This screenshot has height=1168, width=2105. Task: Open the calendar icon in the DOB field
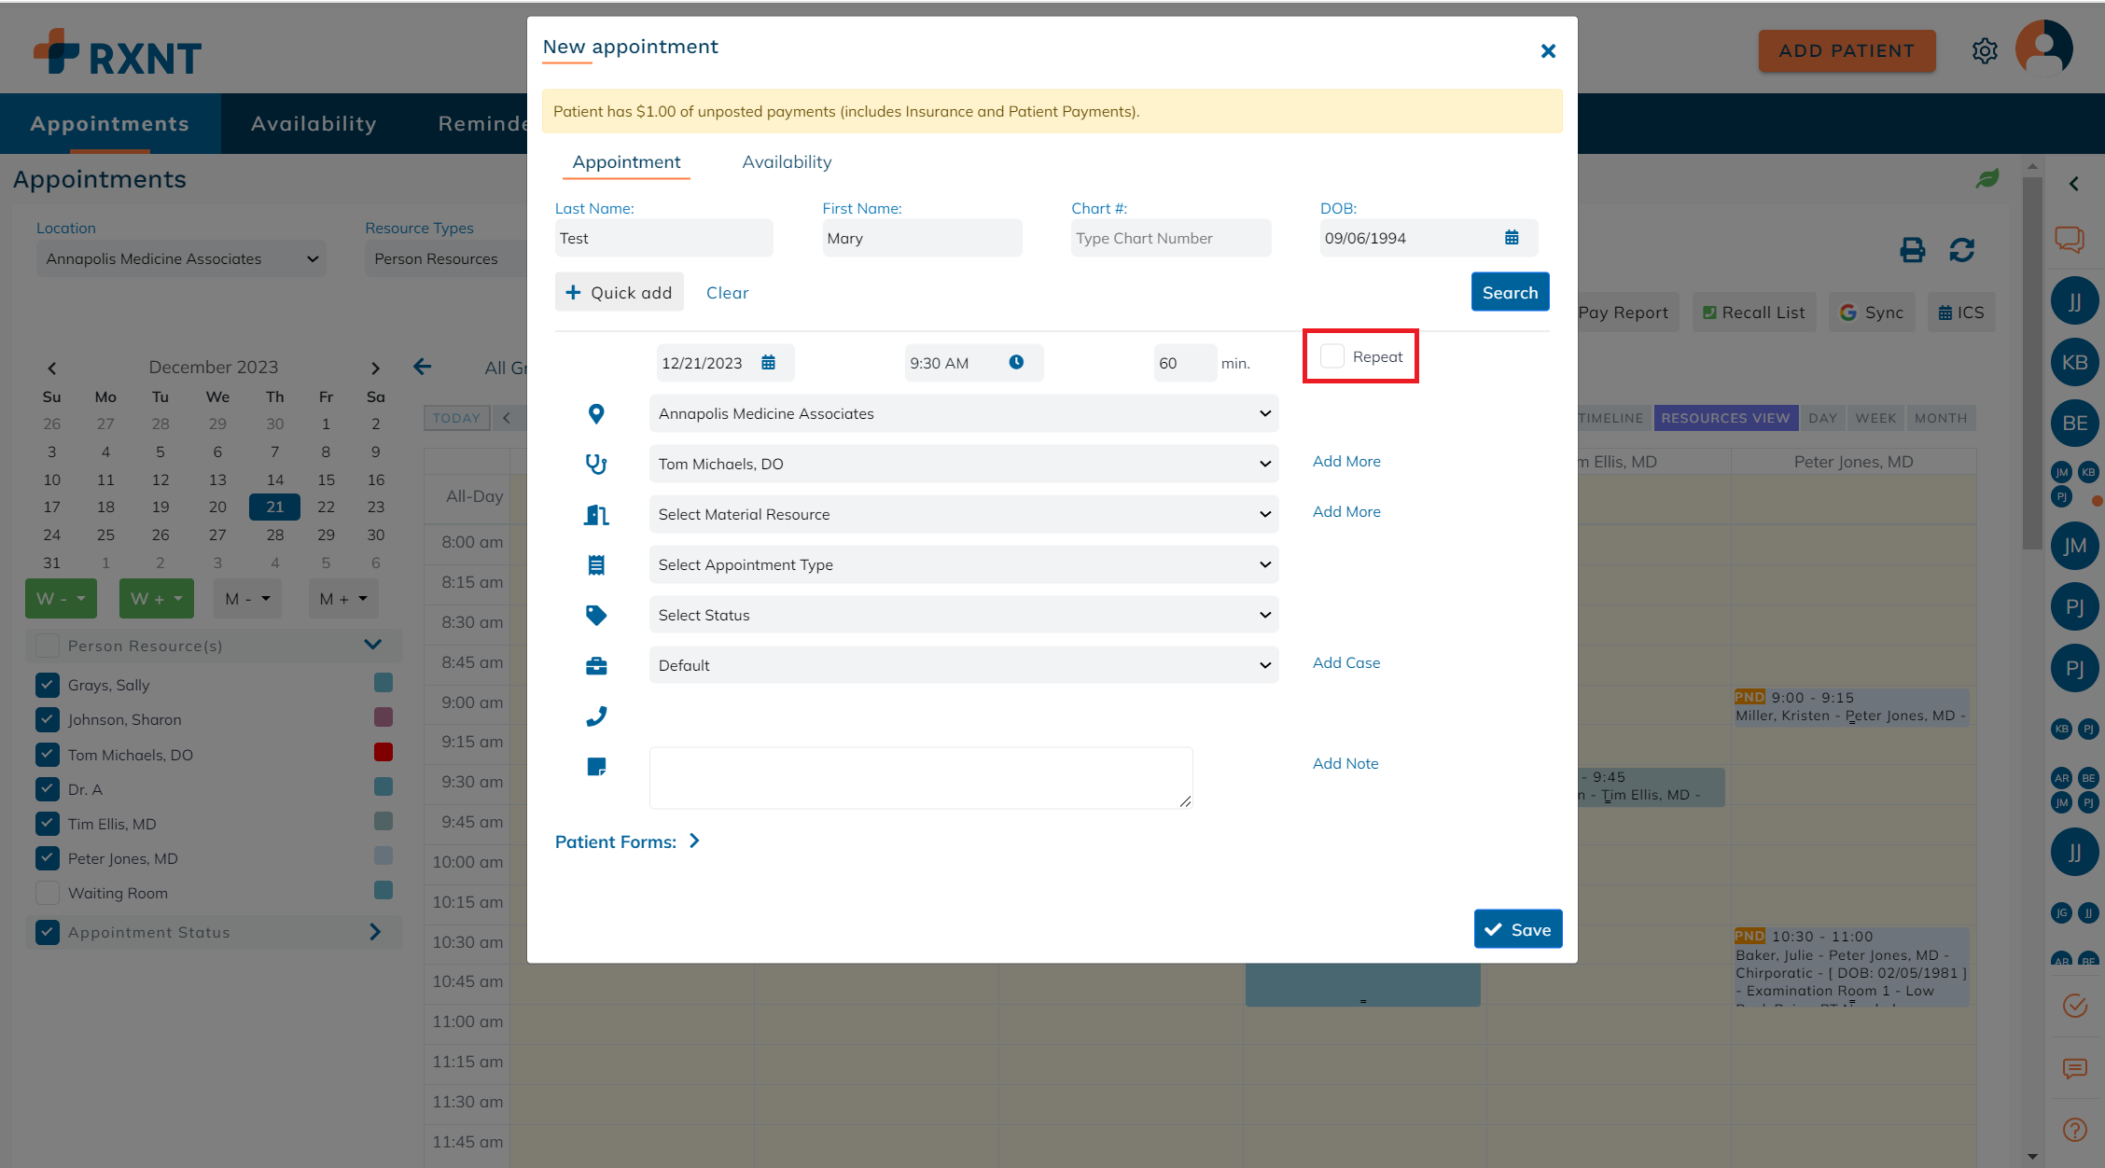(x=1513, y=238)
